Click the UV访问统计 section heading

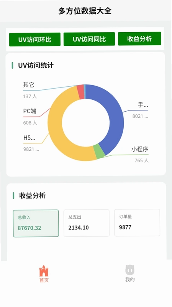36,65
